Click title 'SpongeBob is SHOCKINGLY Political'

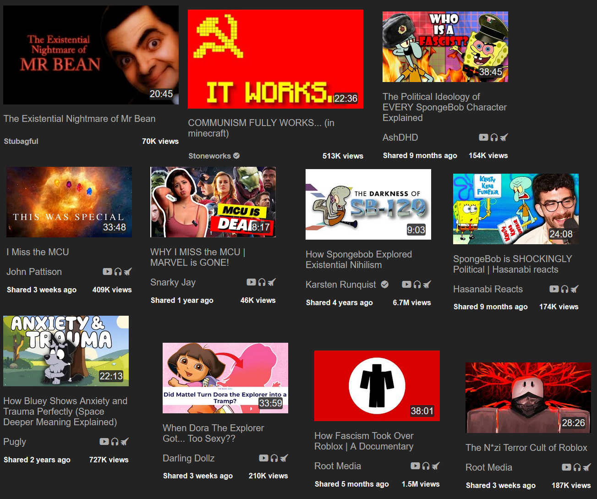[x=513, y=264]
